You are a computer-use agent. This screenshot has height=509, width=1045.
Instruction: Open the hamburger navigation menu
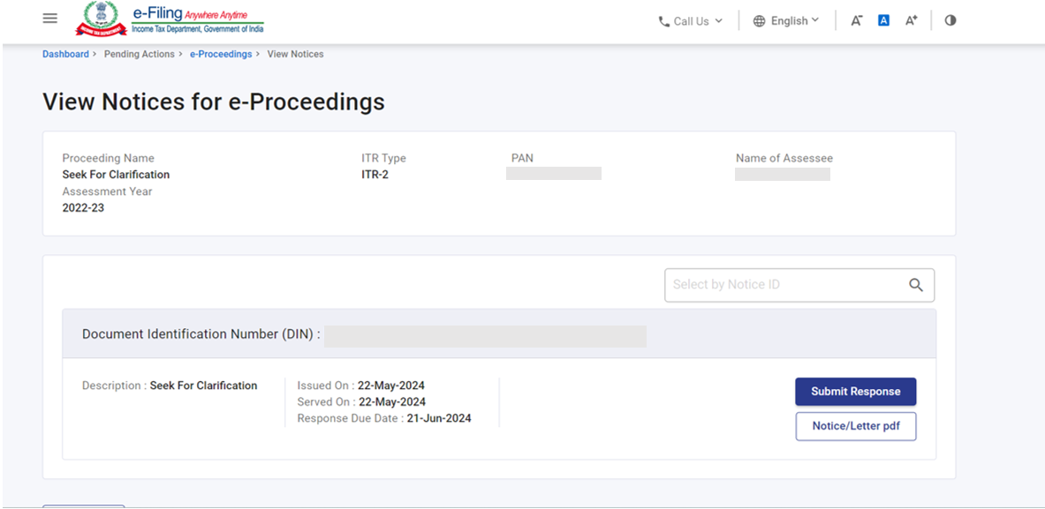coord(50,19)
